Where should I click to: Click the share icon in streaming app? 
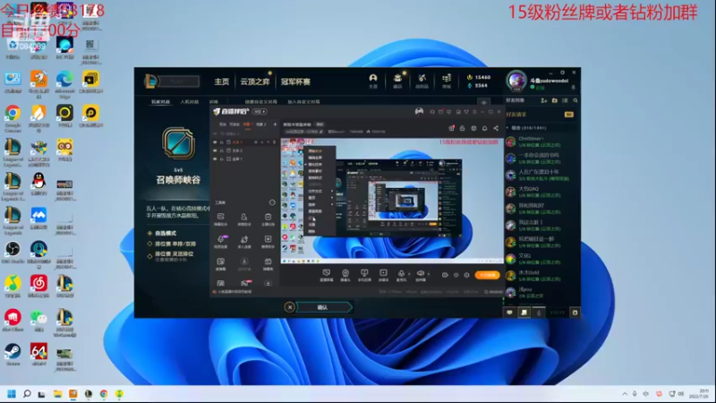coord(496,128)
